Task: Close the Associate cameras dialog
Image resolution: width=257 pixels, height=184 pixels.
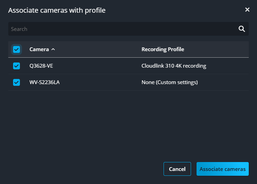Action: [x=247, y=10]
